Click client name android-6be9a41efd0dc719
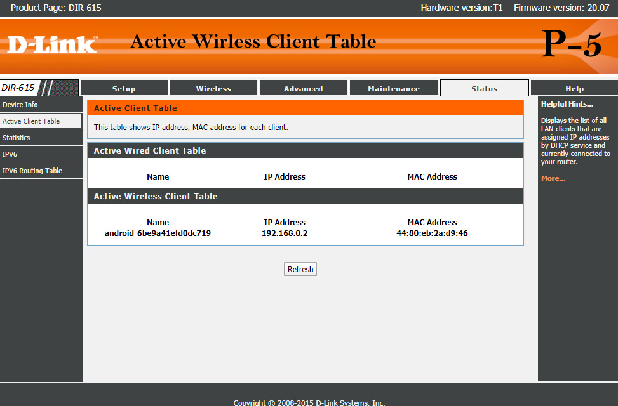 (x=158, y=233)
